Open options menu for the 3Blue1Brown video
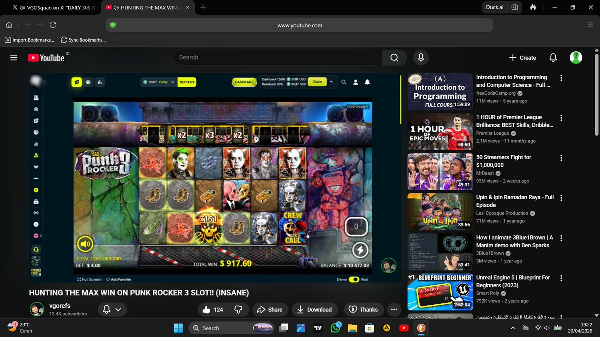600x337 pixels. 561,238
